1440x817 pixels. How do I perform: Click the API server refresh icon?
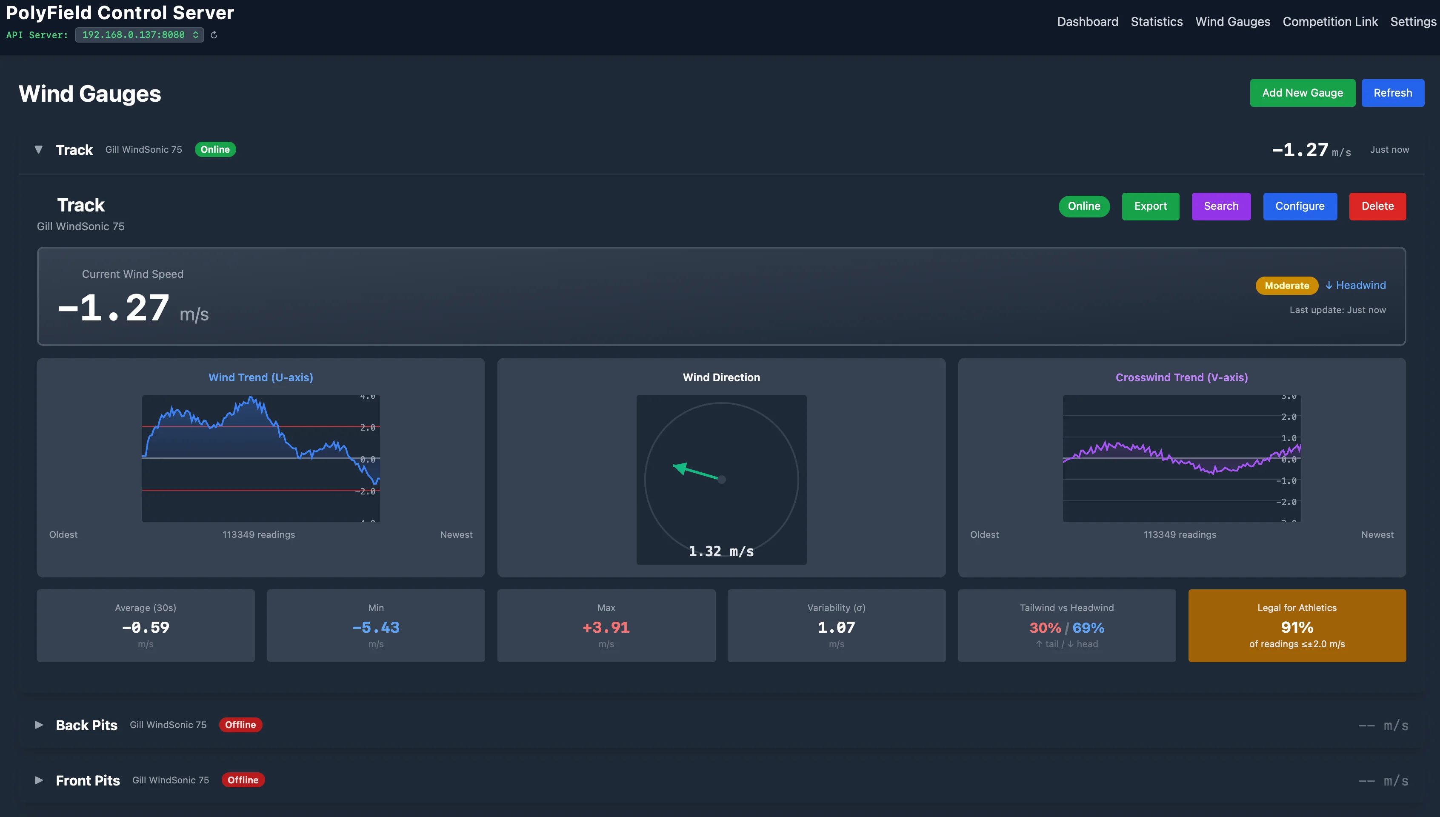coord(214,35)
